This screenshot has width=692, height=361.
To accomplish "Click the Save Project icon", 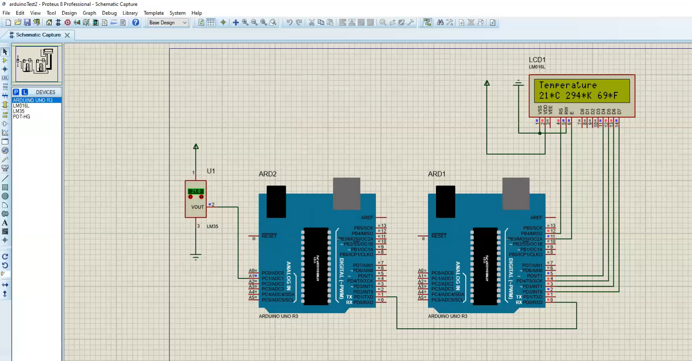I will 27,23.
